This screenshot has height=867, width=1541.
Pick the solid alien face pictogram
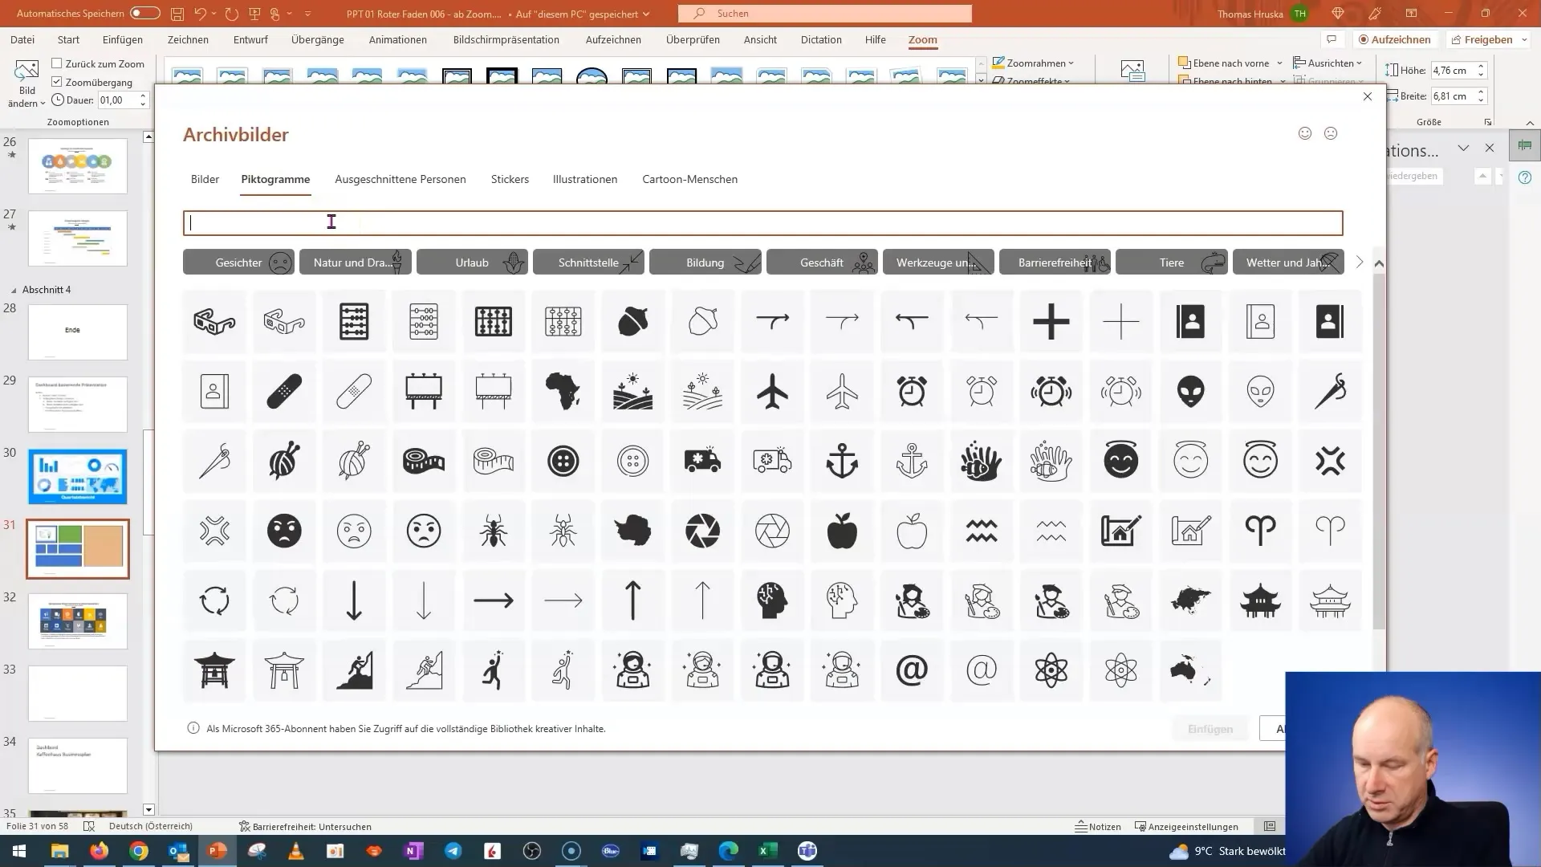[1190, 392]
